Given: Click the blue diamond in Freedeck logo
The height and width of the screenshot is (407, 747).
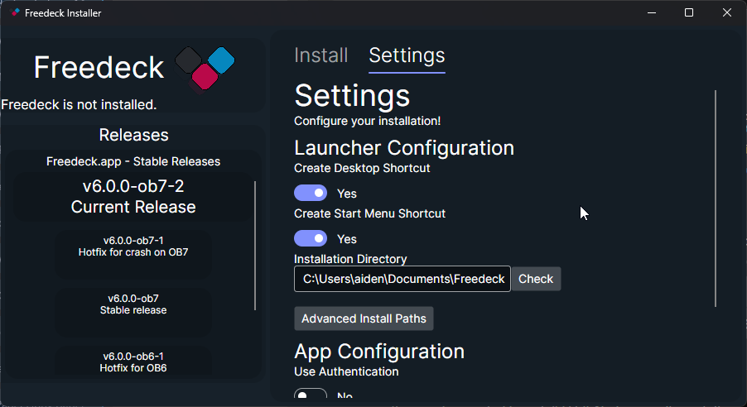Looking at the screenshot, I should click(x=221, y=60).
